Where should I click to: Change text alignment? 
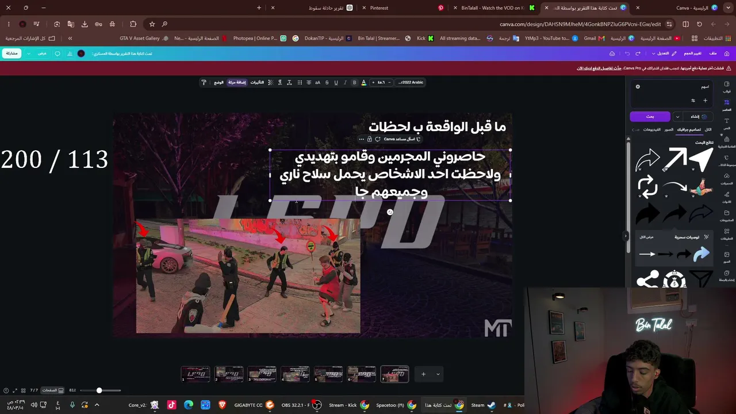click(309, 82)
